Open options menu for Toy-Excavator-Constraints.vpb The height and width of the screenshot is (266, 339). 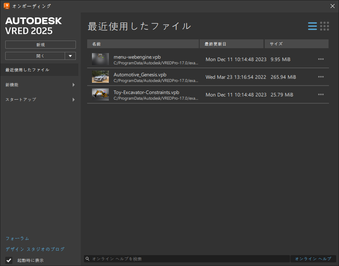(321, 94)
